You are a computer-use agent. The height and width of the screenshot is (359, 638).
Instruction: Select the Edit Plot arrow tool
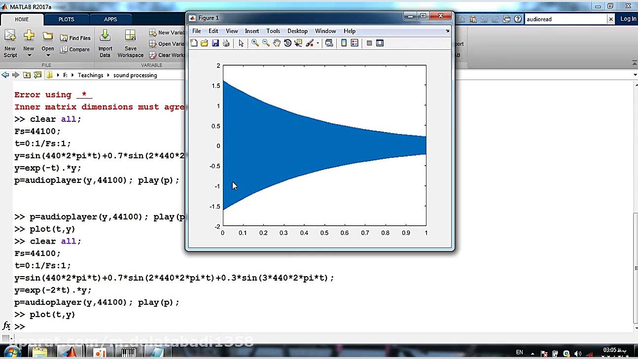(241, 43)
